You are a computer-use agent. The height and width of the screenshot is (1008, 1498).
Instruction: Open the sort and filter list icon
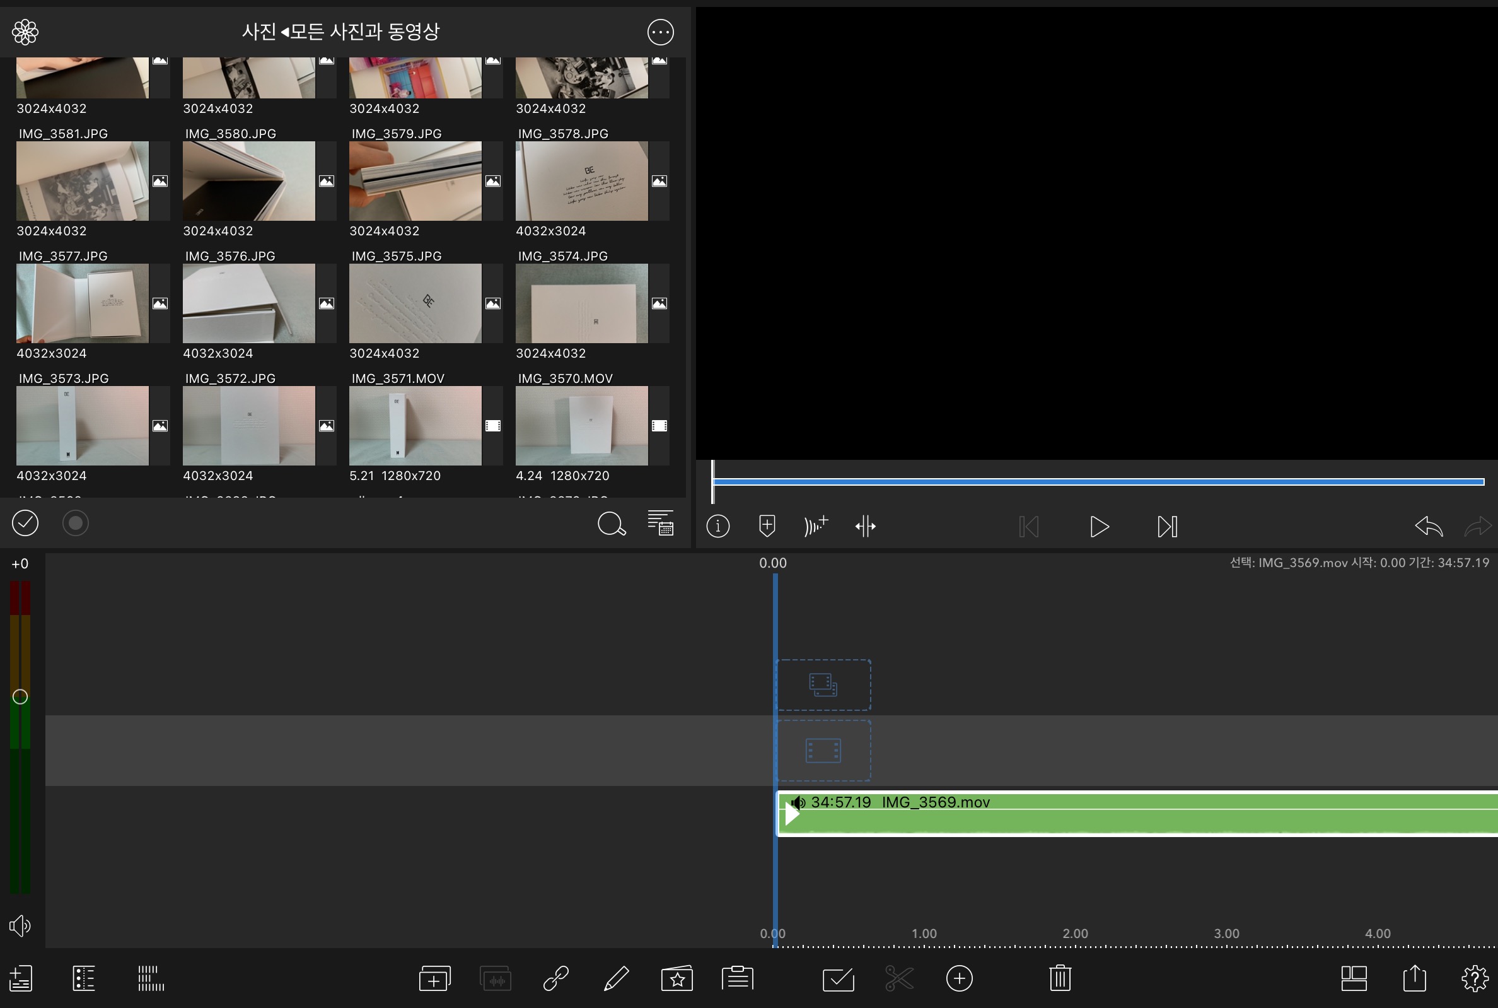pos(660,524)
